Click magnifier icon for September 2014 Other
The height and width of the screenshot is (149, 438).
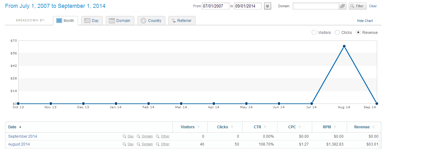pyautogui.click(x=158, y=136)
